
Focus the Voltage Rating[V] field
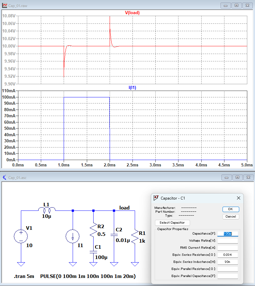228,241
